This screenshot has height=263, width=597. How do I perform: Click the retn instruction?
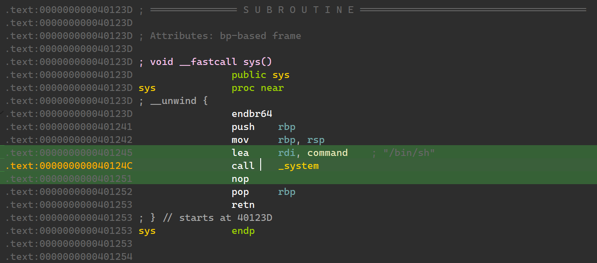[243, 205]
